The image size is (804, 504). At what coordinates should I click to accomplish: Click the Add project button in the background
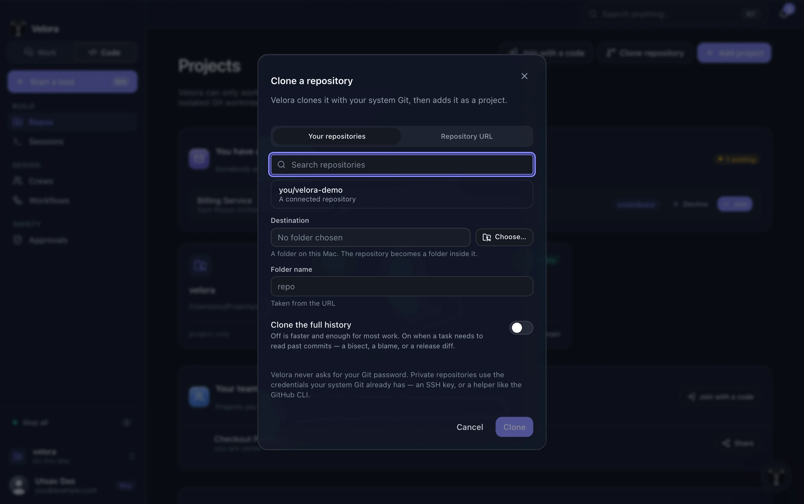[x=734, y=53]
